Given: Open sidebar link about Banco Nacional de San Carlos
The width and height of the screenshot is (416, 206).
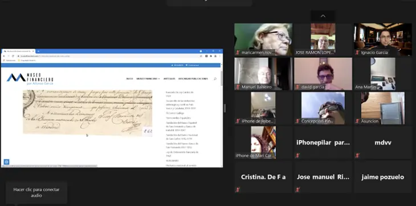Looking at the screenshot, I should pyautogui.click(x=181, y=137).
